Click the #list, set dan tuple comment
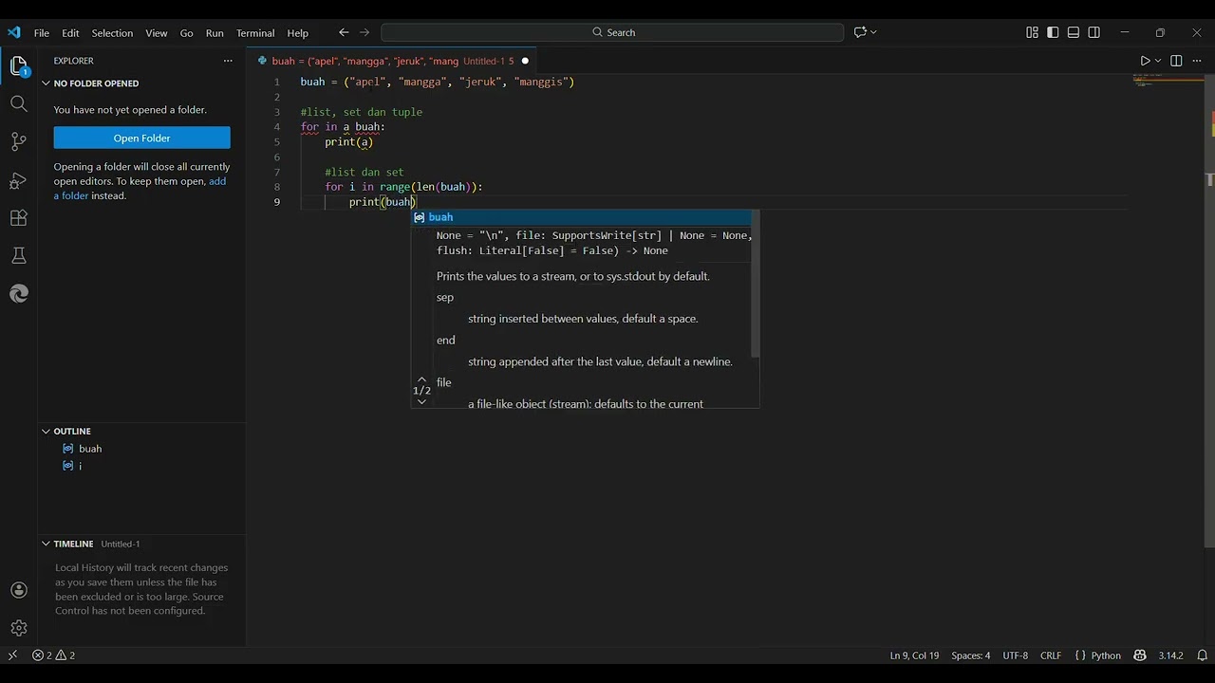This screenshot has width=1215, height=683. coord(362,112)
